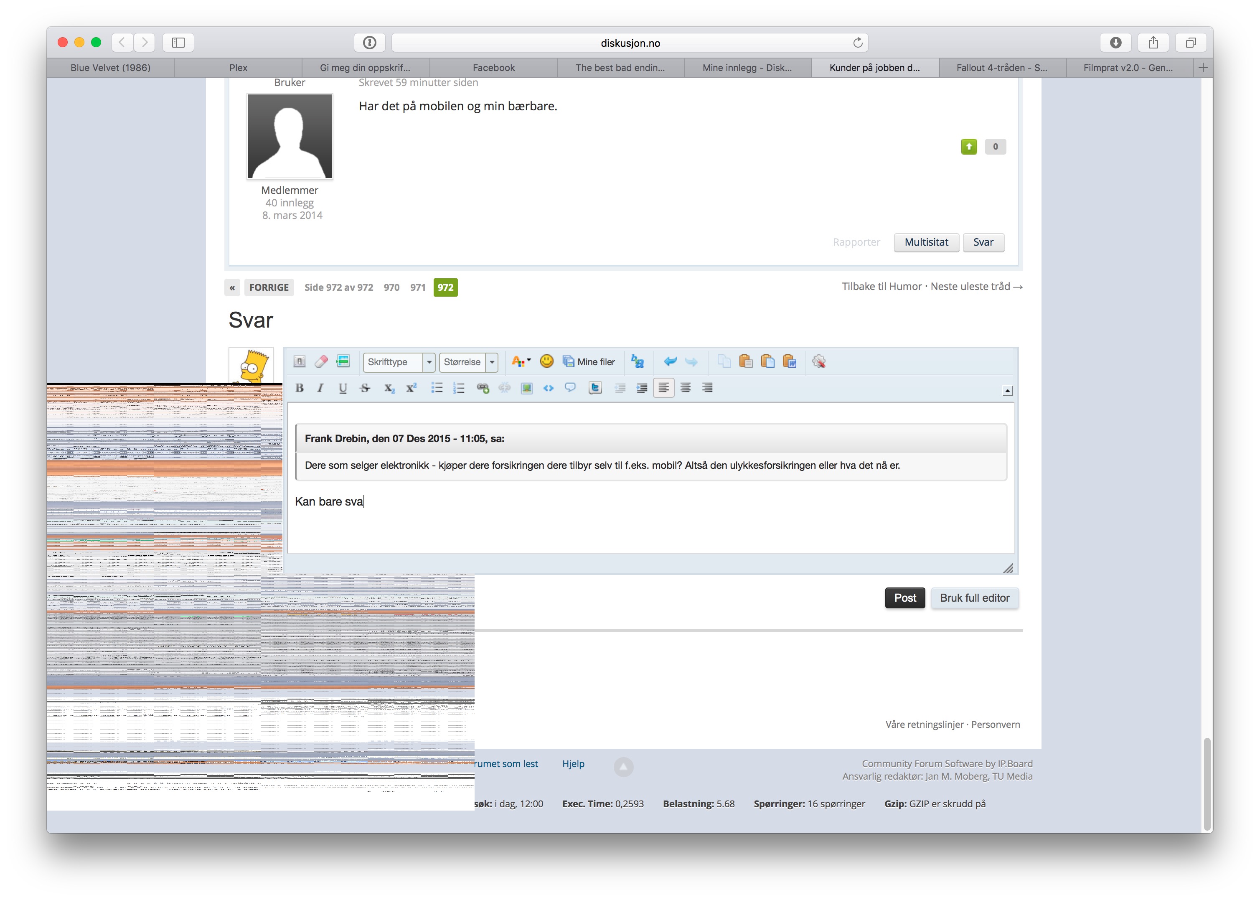
Task: Reply to the post with Svar button
Action: [983, 242]
